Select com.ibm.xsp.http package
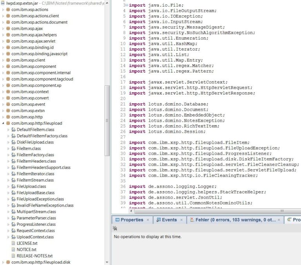Viewport: 301px width, 265px height. point(27,117)
